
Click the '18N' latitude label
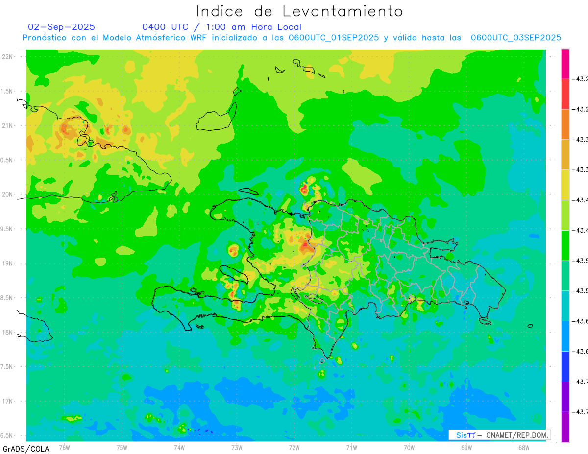pos(8,333)
